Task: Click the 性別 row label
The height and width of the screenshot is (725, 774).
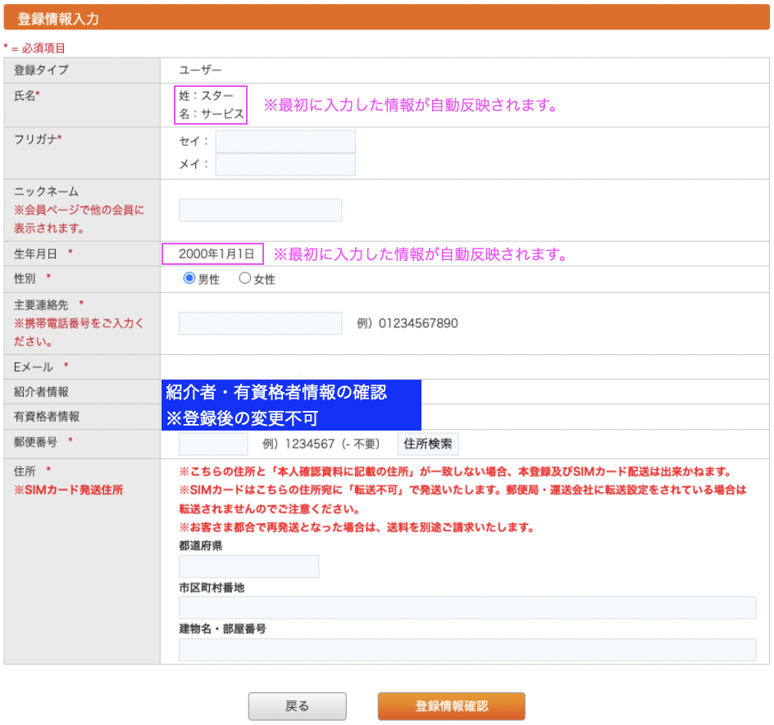Action: pyautogui.click(x=25, y=279)
